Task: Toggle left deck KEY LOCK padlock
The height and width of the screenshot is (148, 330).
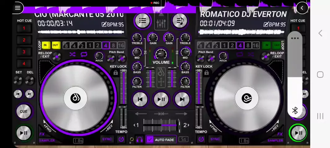Action: [x=115, y=73]
